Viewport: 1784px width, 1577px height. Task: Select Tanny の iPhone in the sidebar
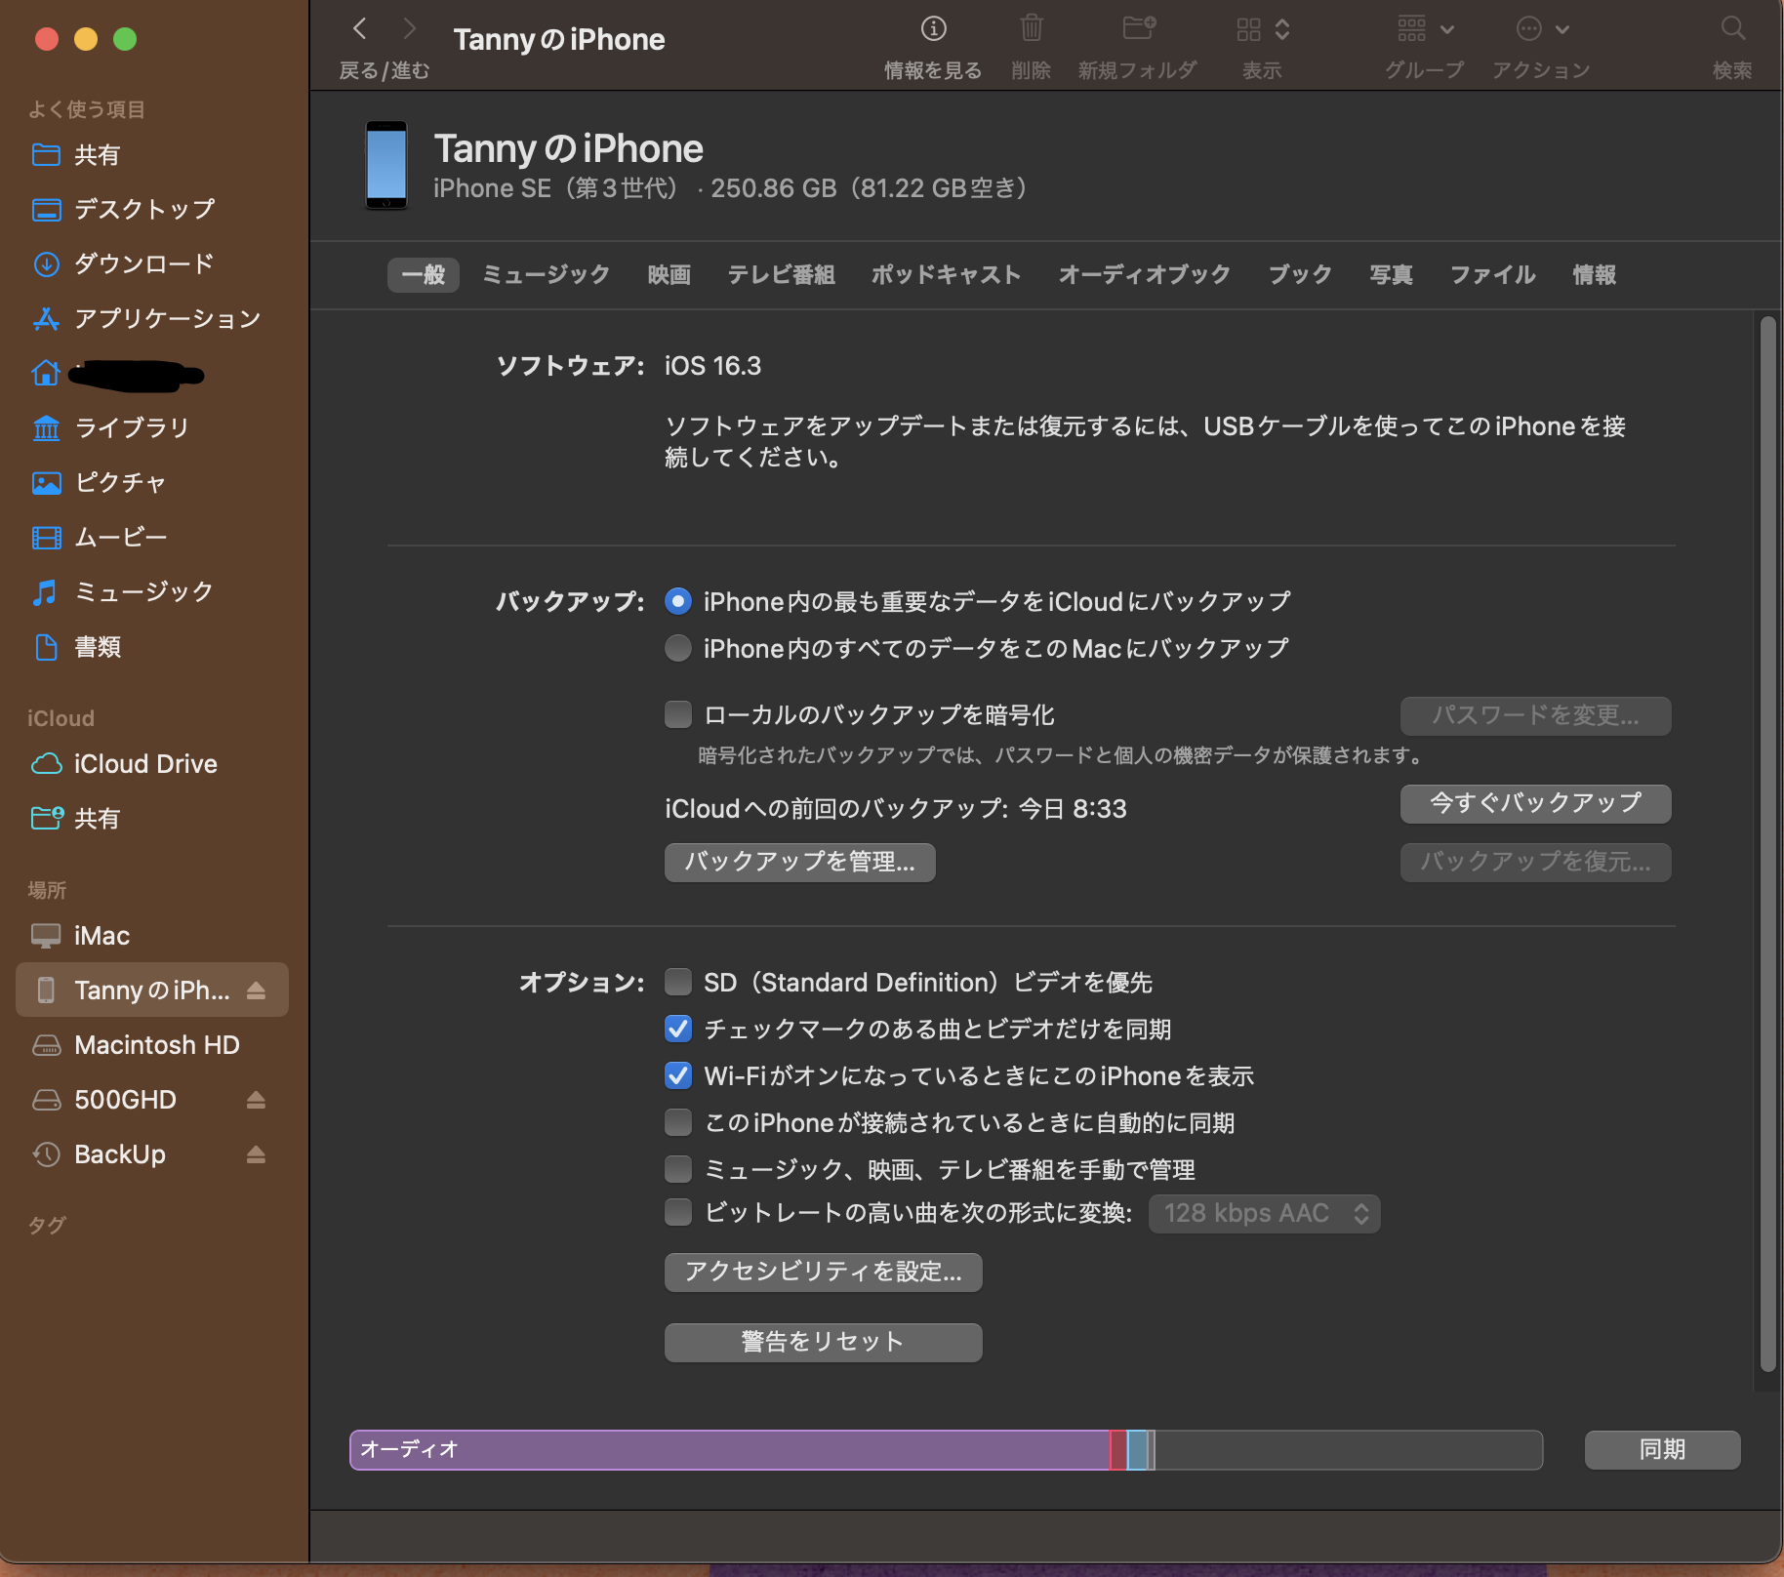(x=152, y=991)
